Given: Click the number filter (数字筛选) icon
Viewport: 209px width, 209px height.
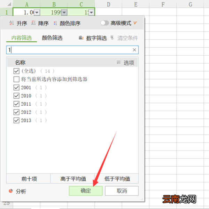Looking at the screenshot, I should tap(81, 38).
